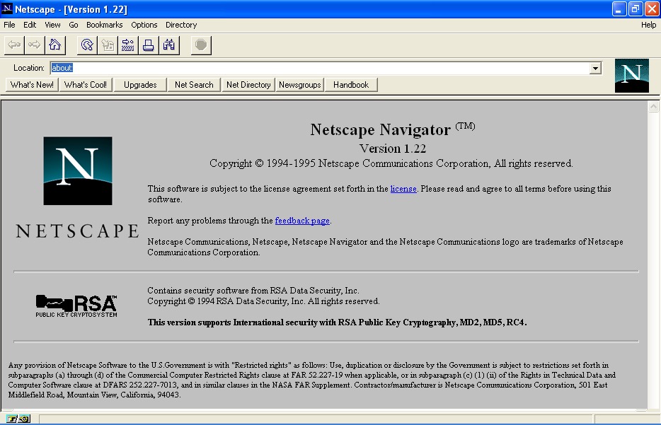This screenshot has width=661, height=425.
Task: Click the 'Copyright © 1994-1995 Netscape Communications' line
Action: click(391, 163)
